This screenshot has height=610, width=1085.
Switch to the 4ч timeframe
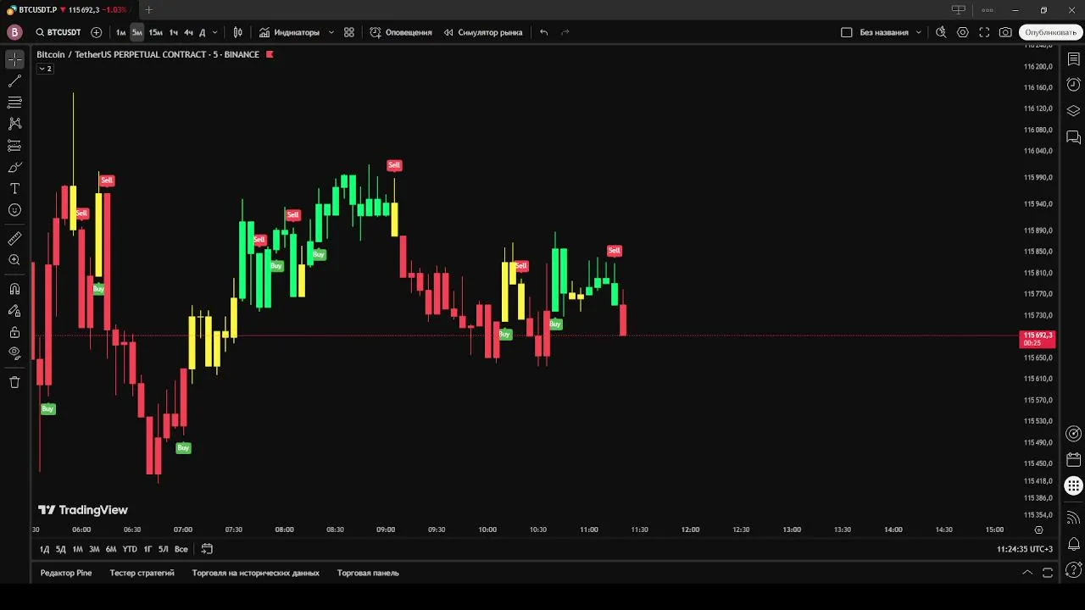[x=188, y=32]
